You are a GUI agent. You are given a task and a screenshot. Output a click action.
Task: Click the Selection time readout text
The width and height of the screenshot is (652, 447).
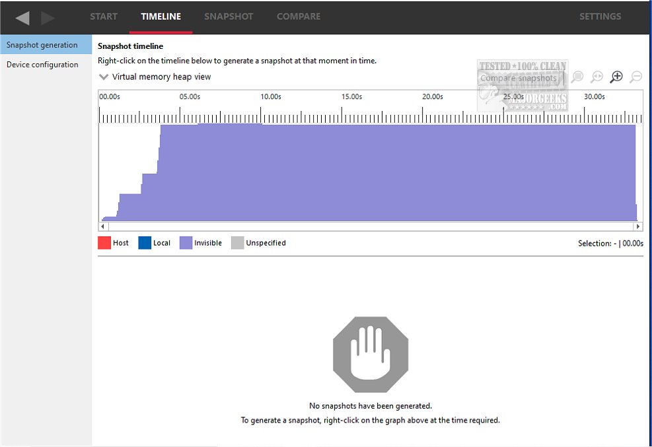[610, 244]
